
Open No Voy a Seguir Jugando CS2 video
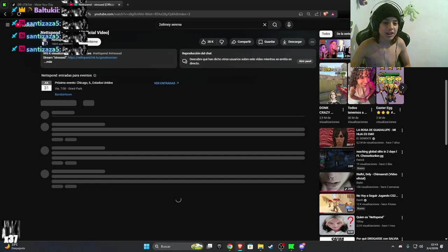(x=337, y=203)
